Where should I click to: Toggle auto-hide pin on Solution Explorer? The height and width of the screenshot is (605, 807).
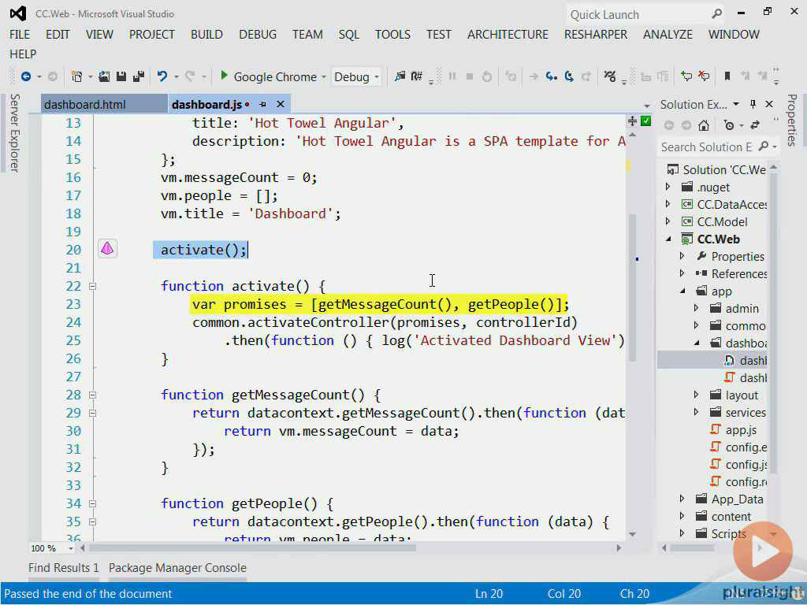pos(753,104)
